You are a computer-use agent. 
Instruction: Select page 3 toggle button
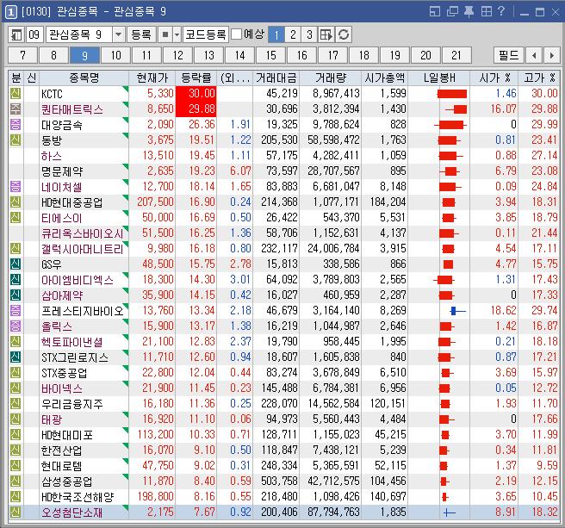tap(309, 34)
